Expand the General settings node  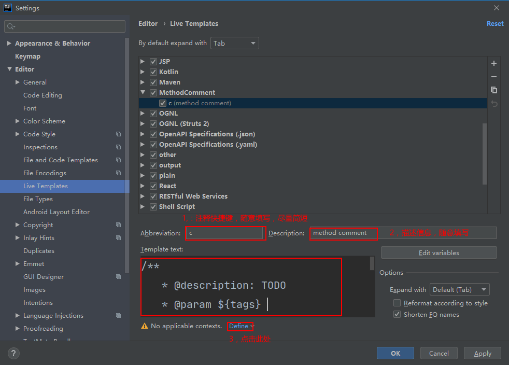[x=18, y=82]
